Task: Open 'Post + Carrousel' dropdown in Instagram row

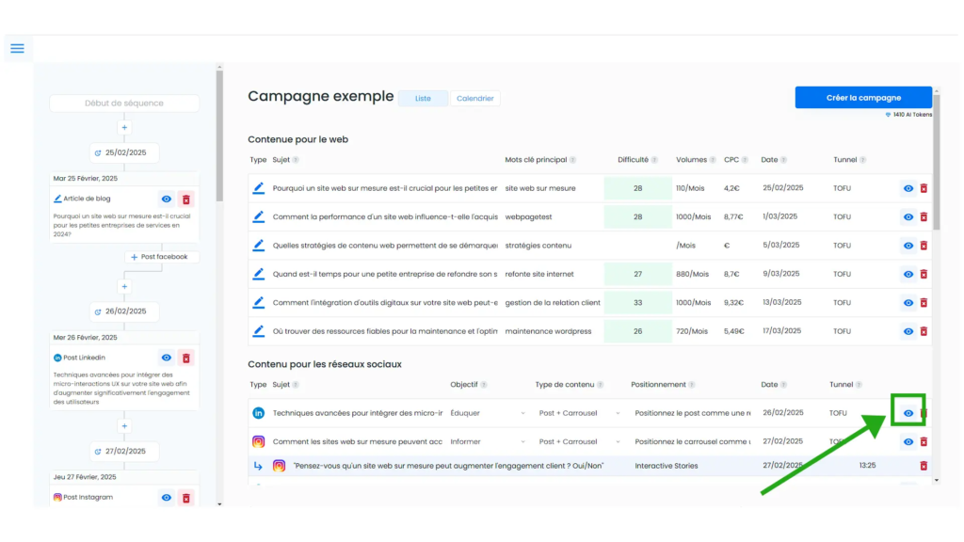Action: point(580,441)
